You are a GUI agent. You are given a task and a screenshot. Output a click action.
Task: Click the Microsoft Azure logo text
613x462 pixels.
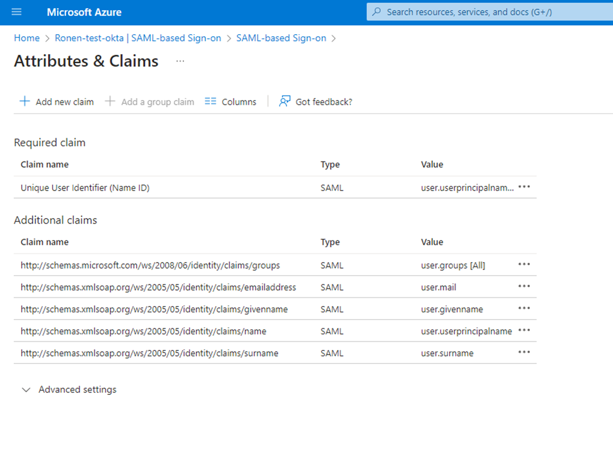[x=84, y=12]
